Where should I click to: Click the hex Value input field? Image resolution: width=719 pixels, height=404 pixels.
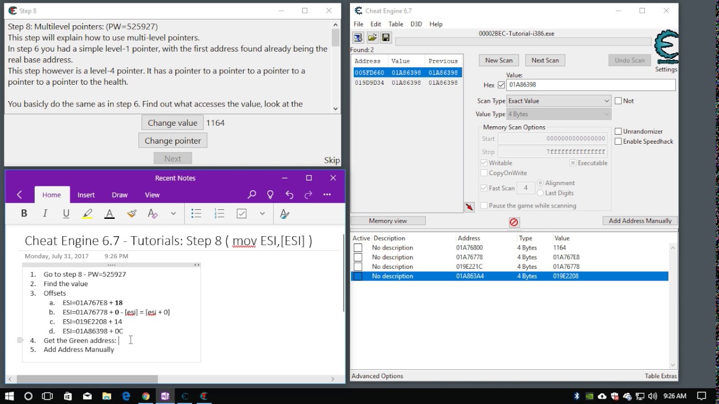coord(591,85)
